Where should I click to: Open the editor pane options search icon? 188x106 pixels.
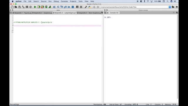[102, 13]
